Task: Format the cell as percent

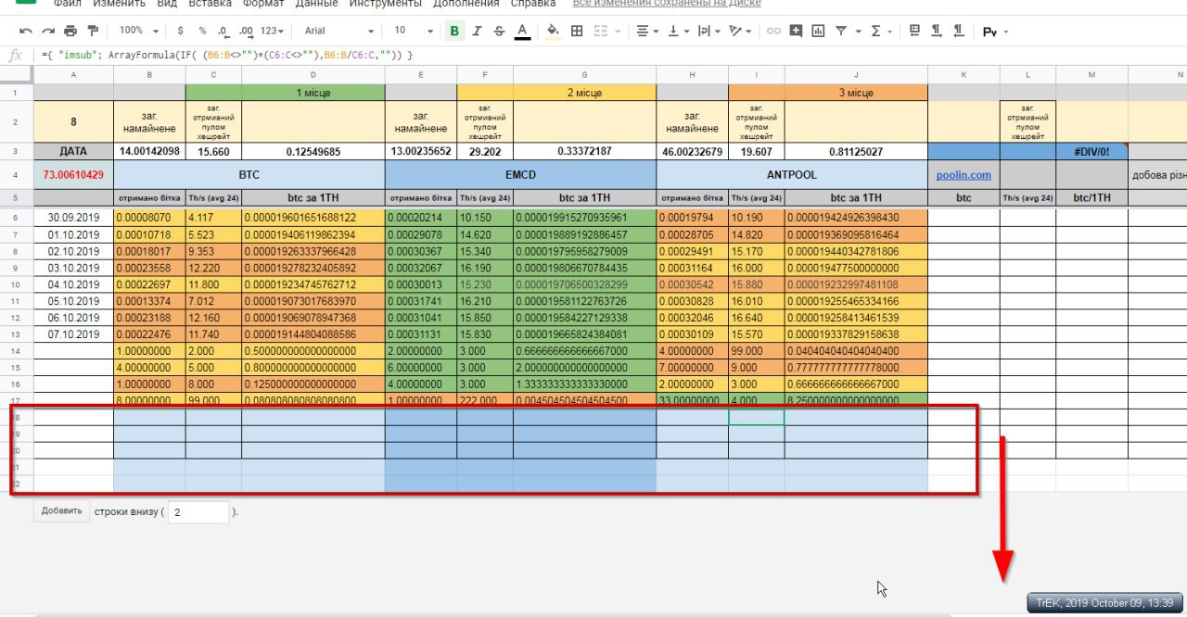Action: pos(202,31)
